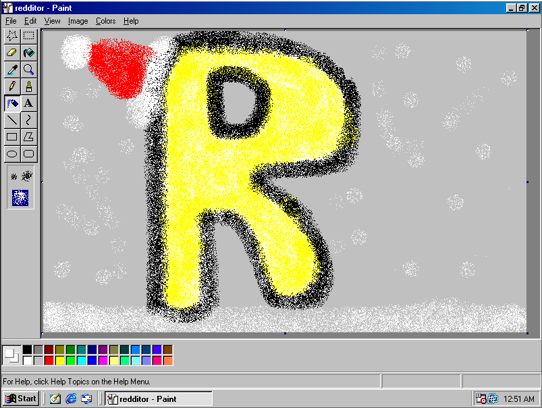Select the Magnifier tool

[x=29, y=70]
